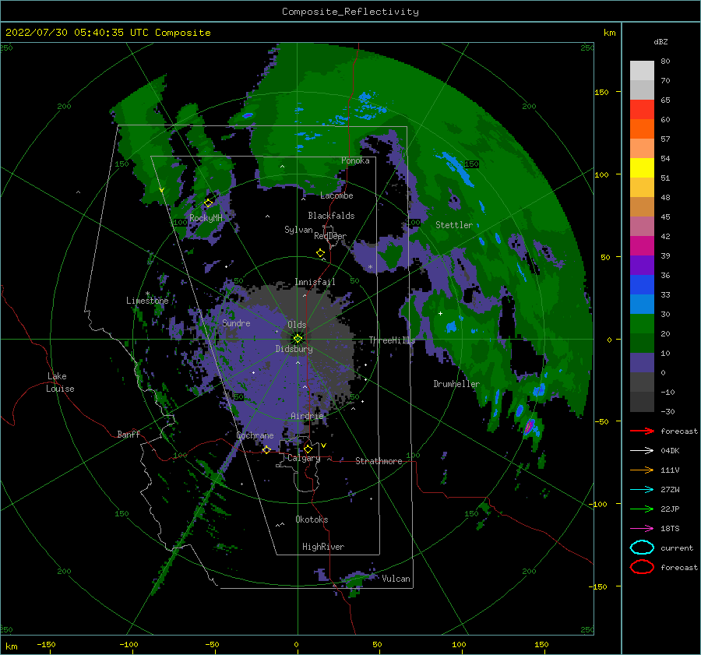Click the Sylvan label
This screenshot has width=701, height=655.
298,230
